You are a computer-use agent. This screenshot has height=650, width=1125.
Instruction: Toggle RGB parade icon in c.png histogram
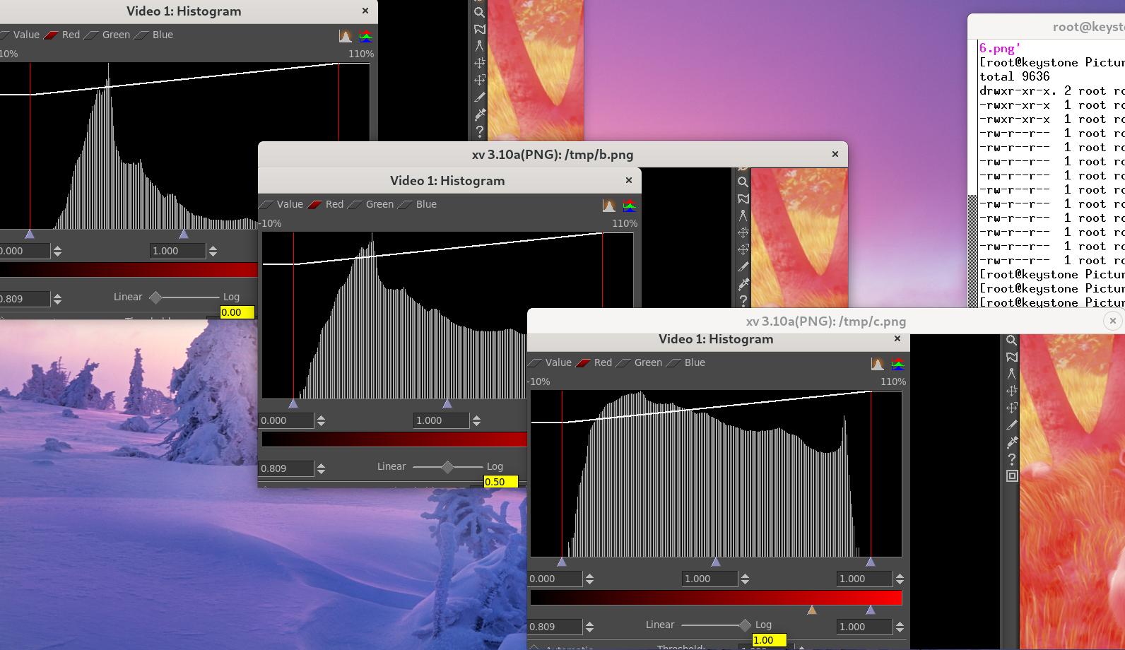(897, 364)
